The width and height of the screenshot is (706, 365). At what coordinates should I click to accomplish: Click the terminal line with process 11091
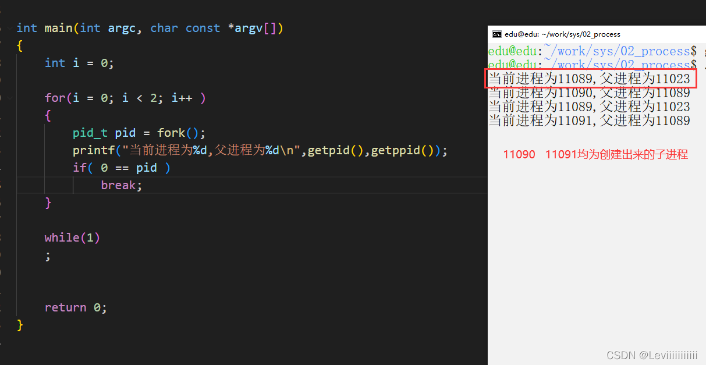pyautogui.click(x=589, y=121)
